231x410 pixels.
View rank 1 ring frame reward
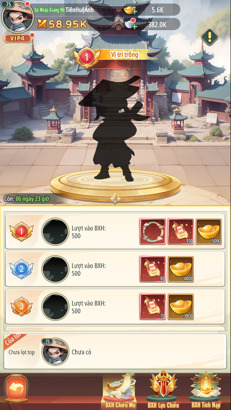tap(153, 232)
